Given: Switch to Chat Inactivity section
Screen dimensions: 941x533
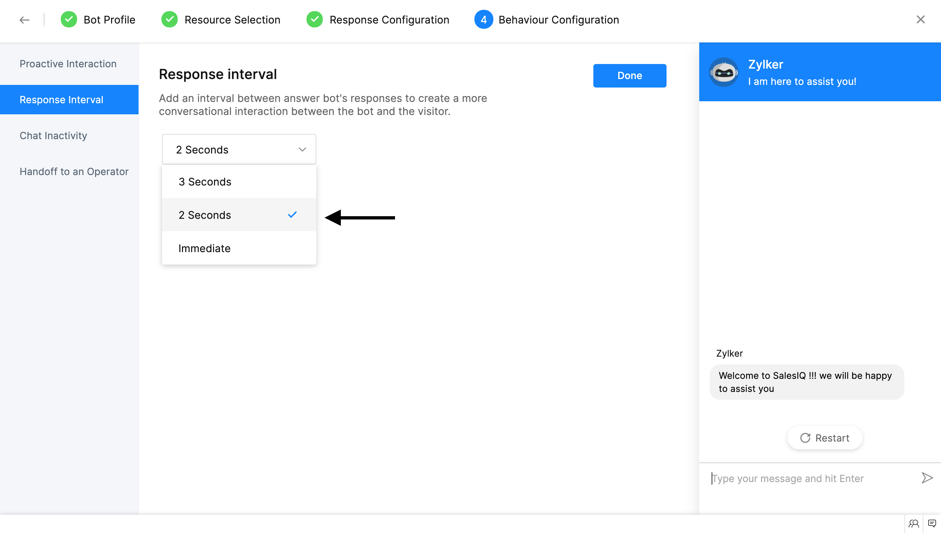Looking at the screenshot, I should pyautogui.click(x=54, y=136).
